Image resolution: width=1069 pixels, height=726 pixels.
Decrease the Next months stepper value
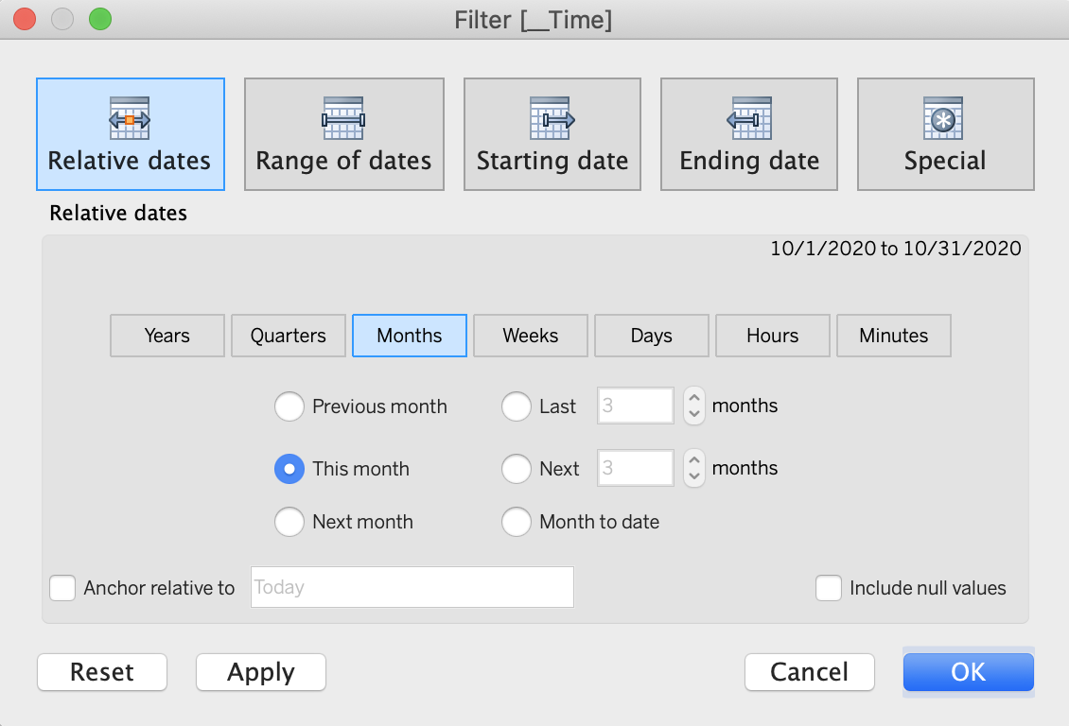tap(694, 476)
